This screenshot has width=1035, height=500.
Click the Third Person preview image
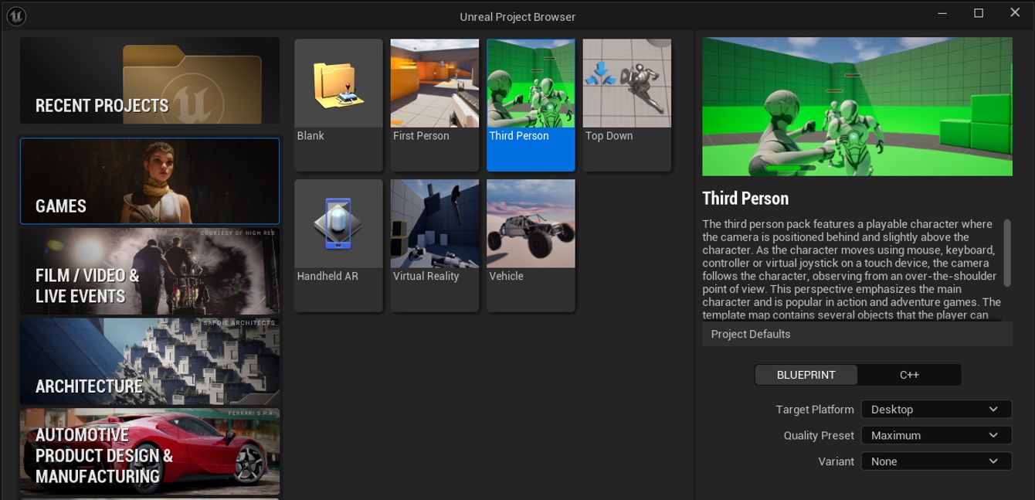tap(857, 107)
